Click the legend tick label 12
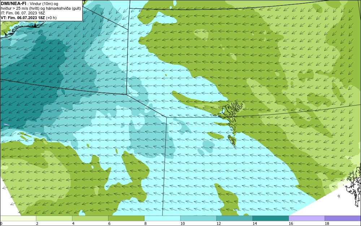This screenshot has height=226, width=361. [x=219, y=223]
